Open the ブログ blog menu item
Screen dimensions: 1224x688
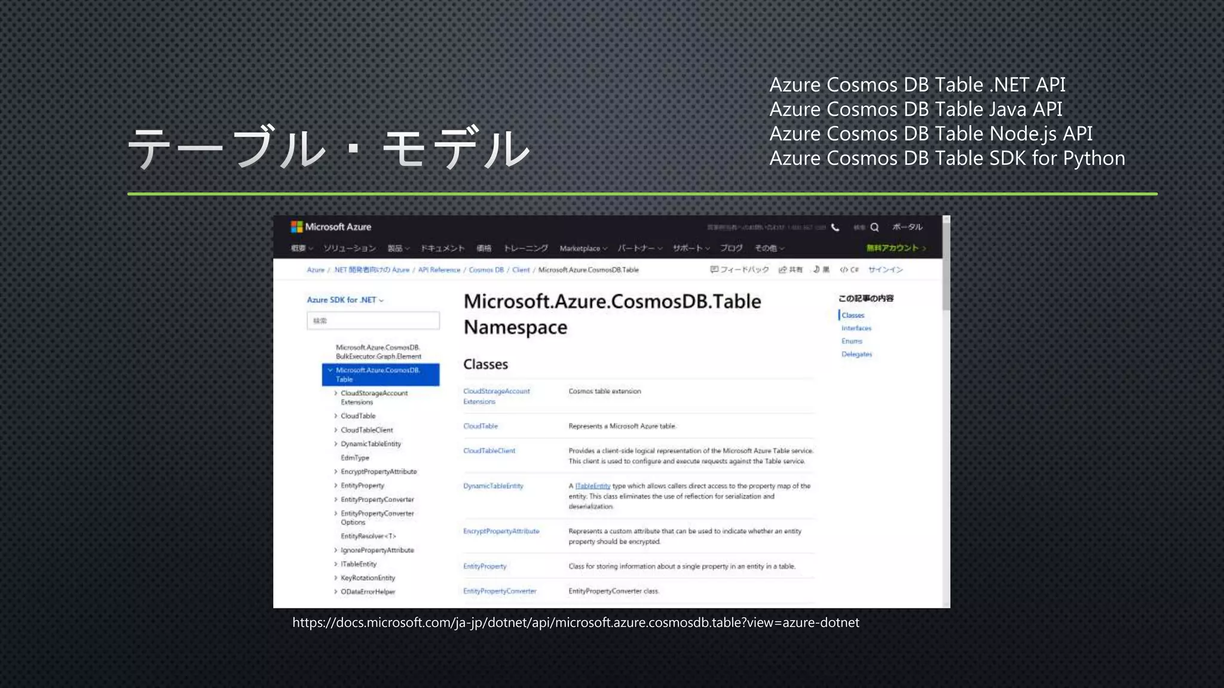[731, 248]
